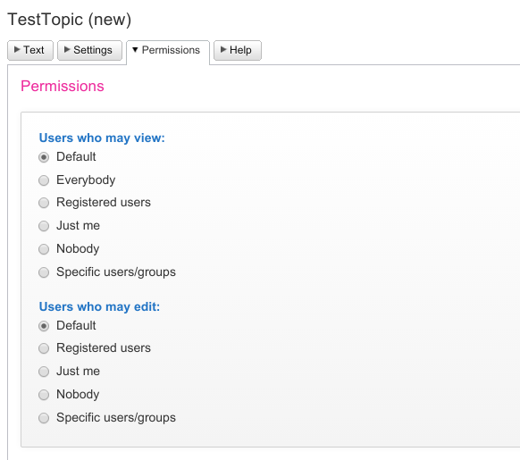Click the Permissions section heading
Image resolution: width=520 pixels, height=460 pixels.
(x=63, y=86)
